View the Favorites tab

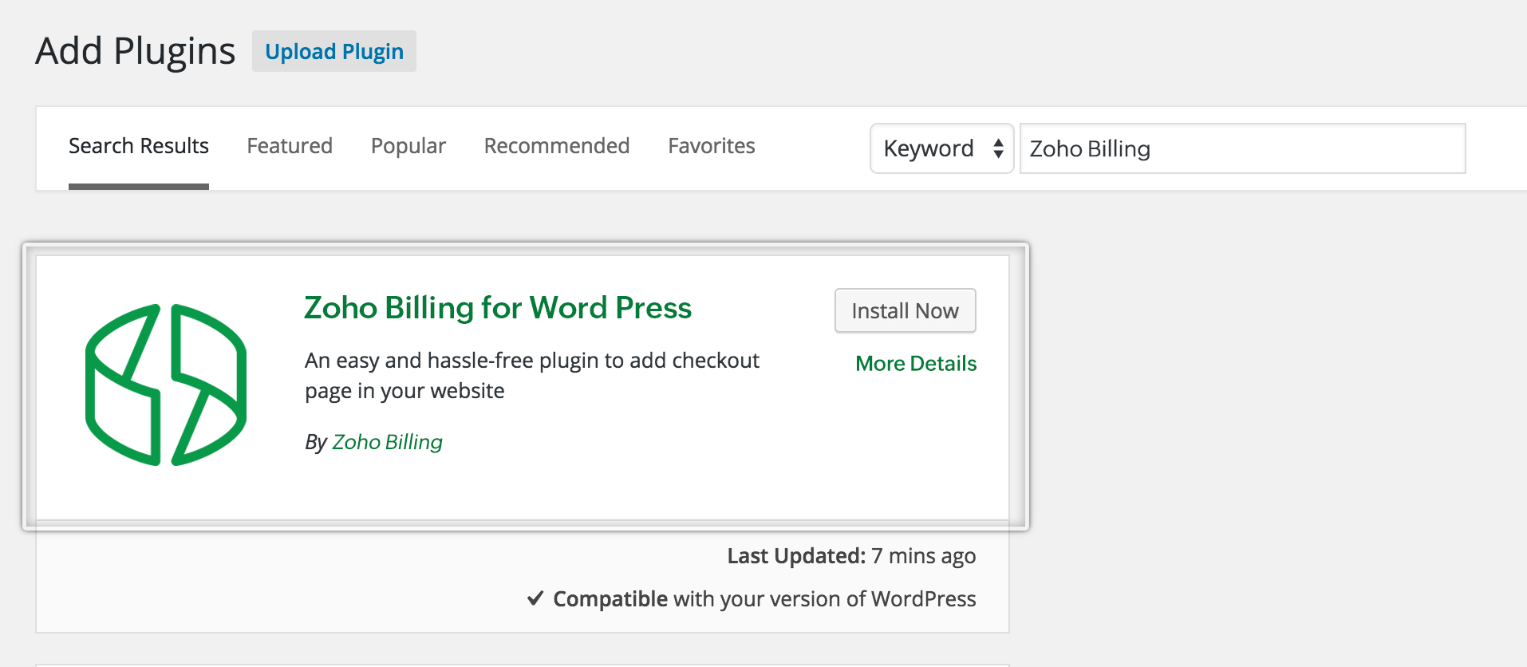[x=712, y=146]
